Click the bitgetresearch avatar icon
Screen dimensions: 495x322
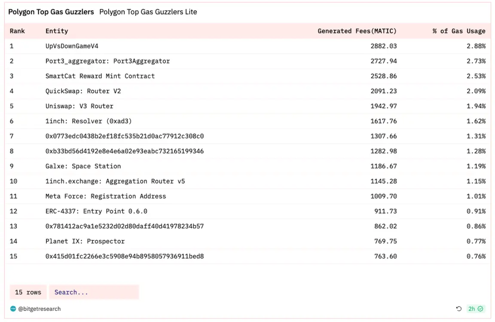click(x=13, y=309)
